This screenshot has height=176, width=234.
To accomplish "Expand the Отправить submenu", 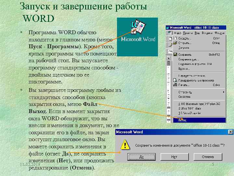I will (199, 92).
